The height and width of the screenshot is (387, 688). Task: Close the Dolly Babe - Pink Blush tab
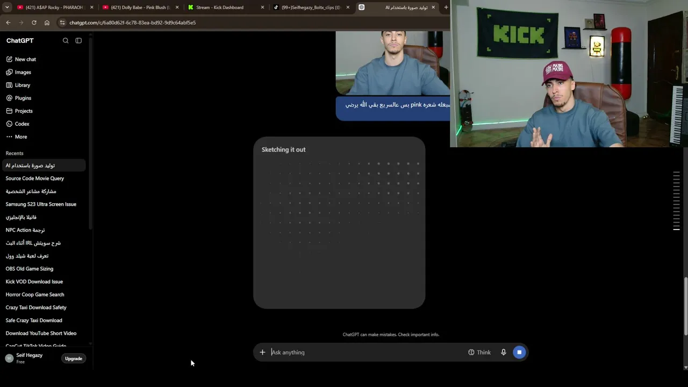coord(177,8)
